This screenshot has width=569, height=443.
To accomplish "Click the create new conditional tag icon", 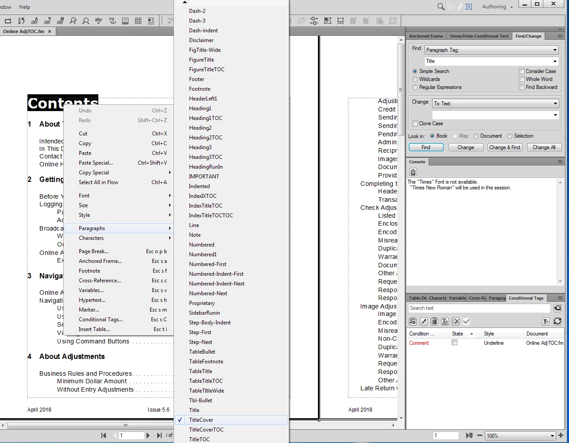I will coord(413,321).
